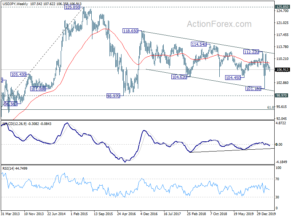Screen dimensions: 291x218
Task: Click the 10 Nov 2013 date label
Action: pyautogui.click(x=34, y=214)
